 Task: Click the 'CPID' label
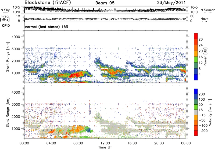click(6, 26)
